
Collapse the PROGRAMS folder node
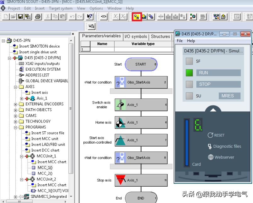point(16,127)
